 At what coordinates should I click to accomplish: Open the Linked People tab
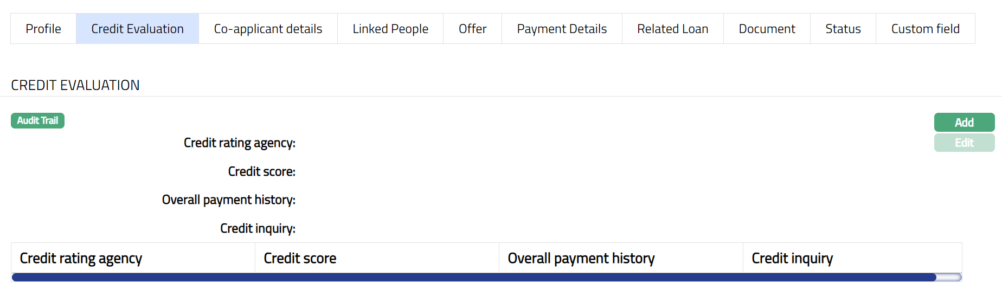390,29
